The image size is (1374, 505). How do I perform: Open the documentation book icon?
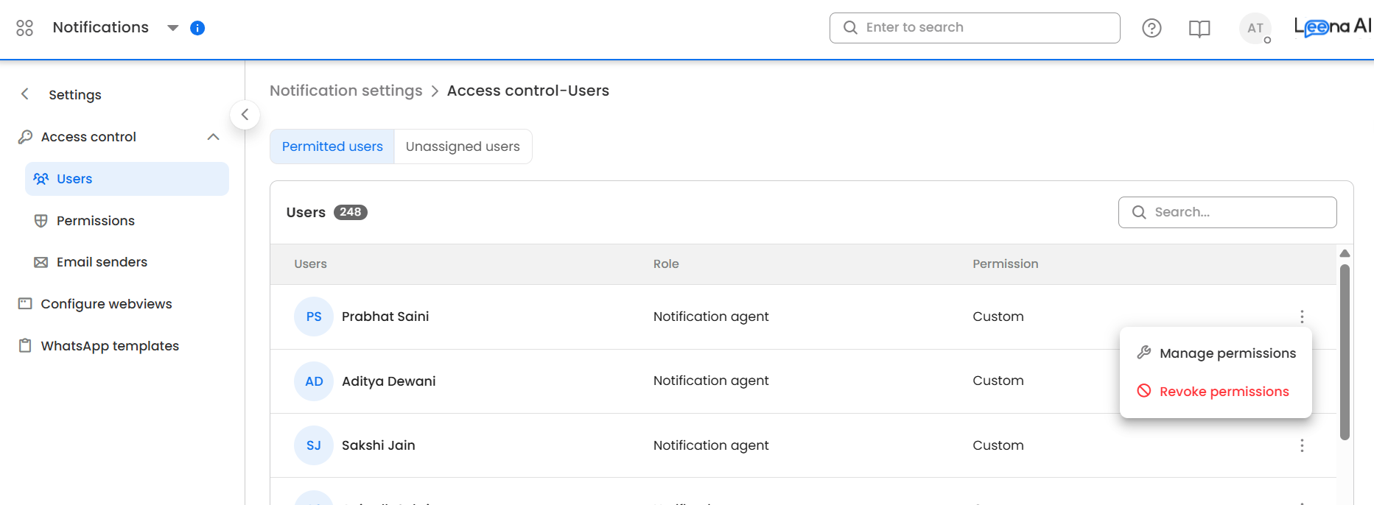coord(1199,29)
